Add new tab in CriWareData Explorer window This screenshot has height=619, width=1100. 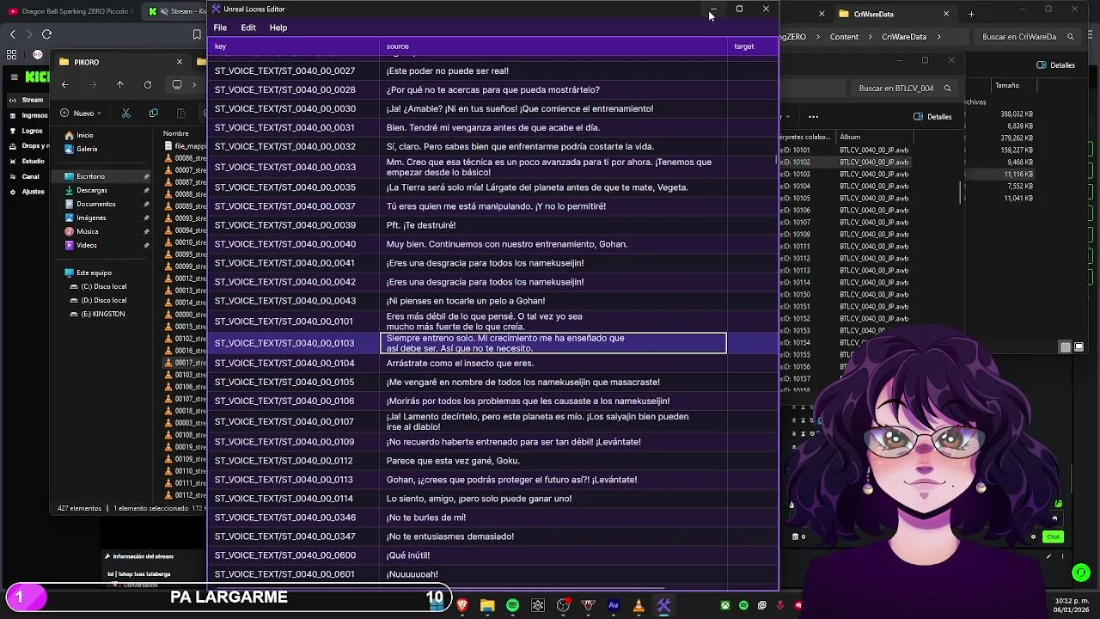[x=971, y=14]
